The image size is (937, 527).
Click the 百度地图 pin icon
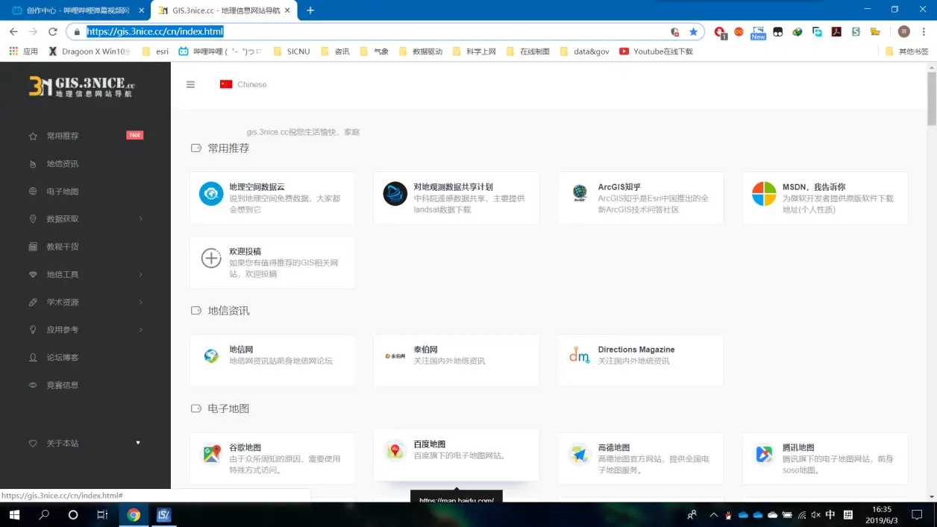pyautogui.click(x=395, y=451)
